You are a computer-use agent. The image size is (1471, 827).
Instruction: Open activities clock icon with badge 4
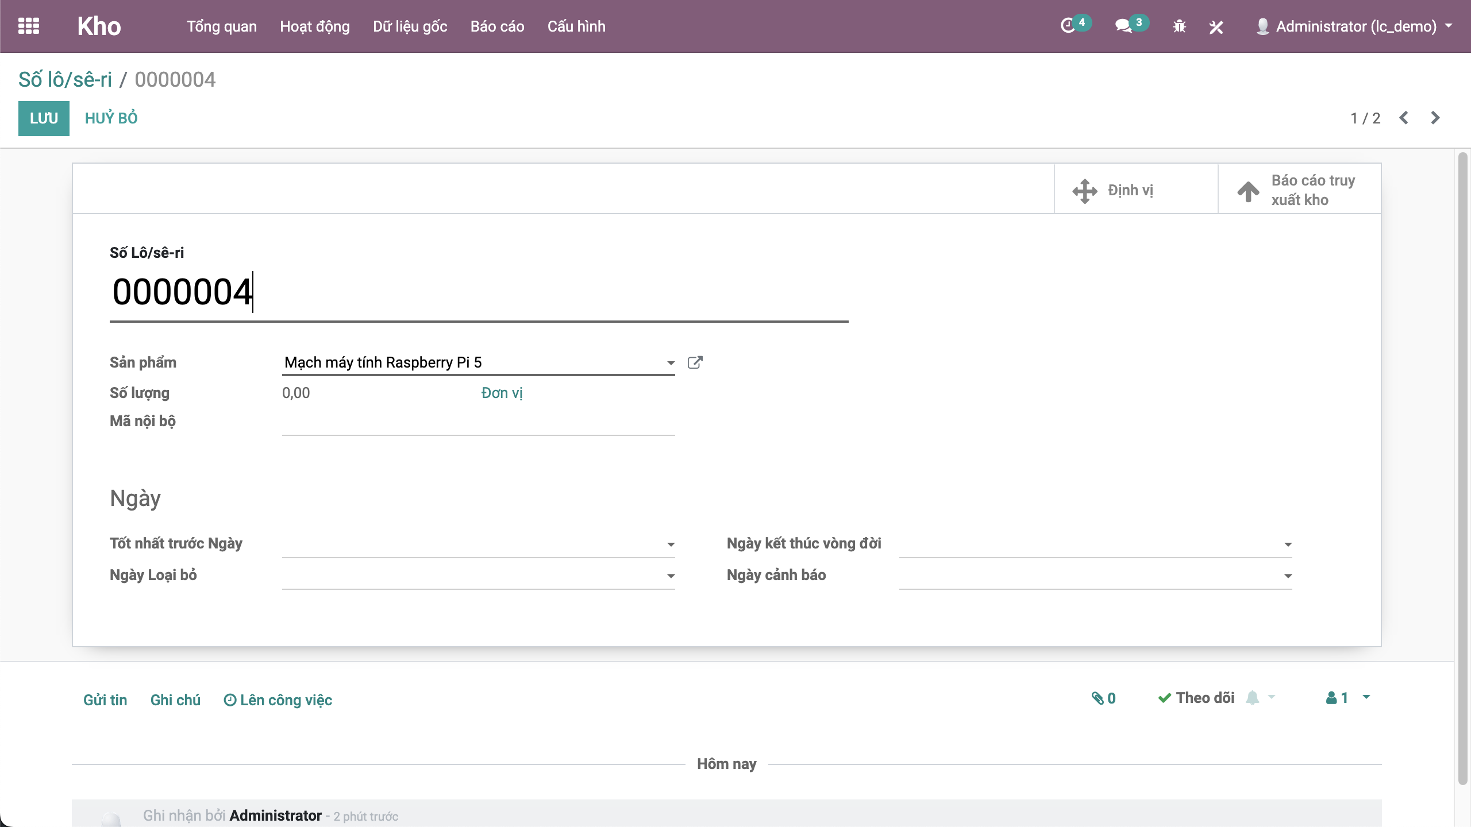pyautogui.click(x=1068, y=26)
